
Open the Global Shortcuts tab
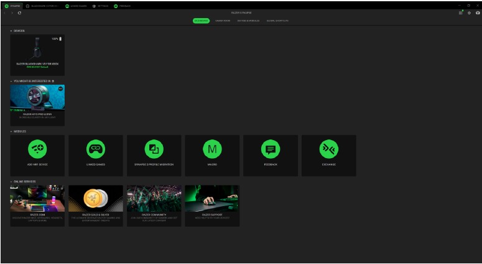pyautogui.click(x=277, y=21)
